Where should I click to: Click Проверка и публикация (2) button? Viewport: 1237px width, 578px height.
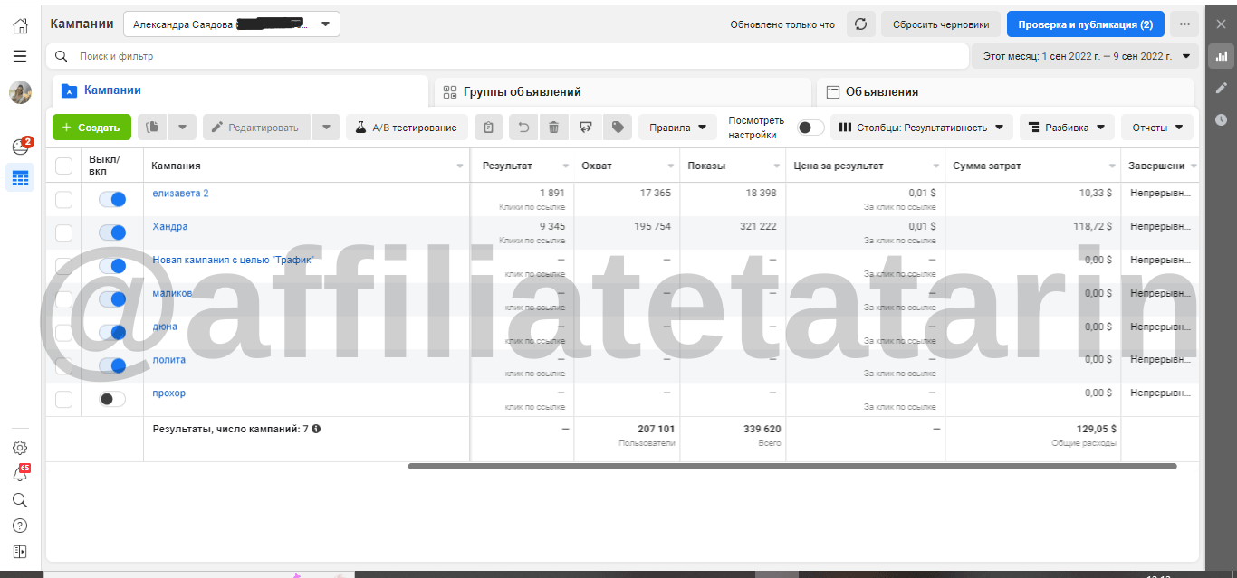point(1085,24)
